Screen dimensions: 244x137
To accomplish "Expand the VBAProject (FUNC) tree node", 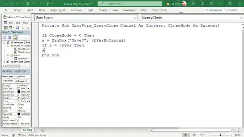I will pos(4,62).
